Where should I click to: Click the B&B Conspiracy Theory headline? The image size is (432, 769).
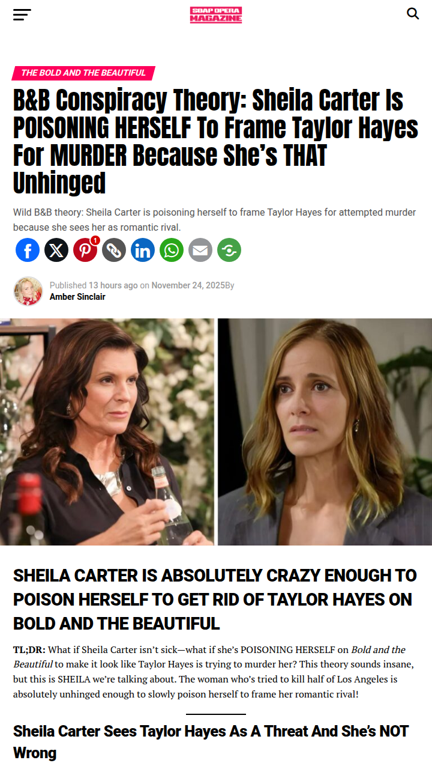click(x=215, y=142)
